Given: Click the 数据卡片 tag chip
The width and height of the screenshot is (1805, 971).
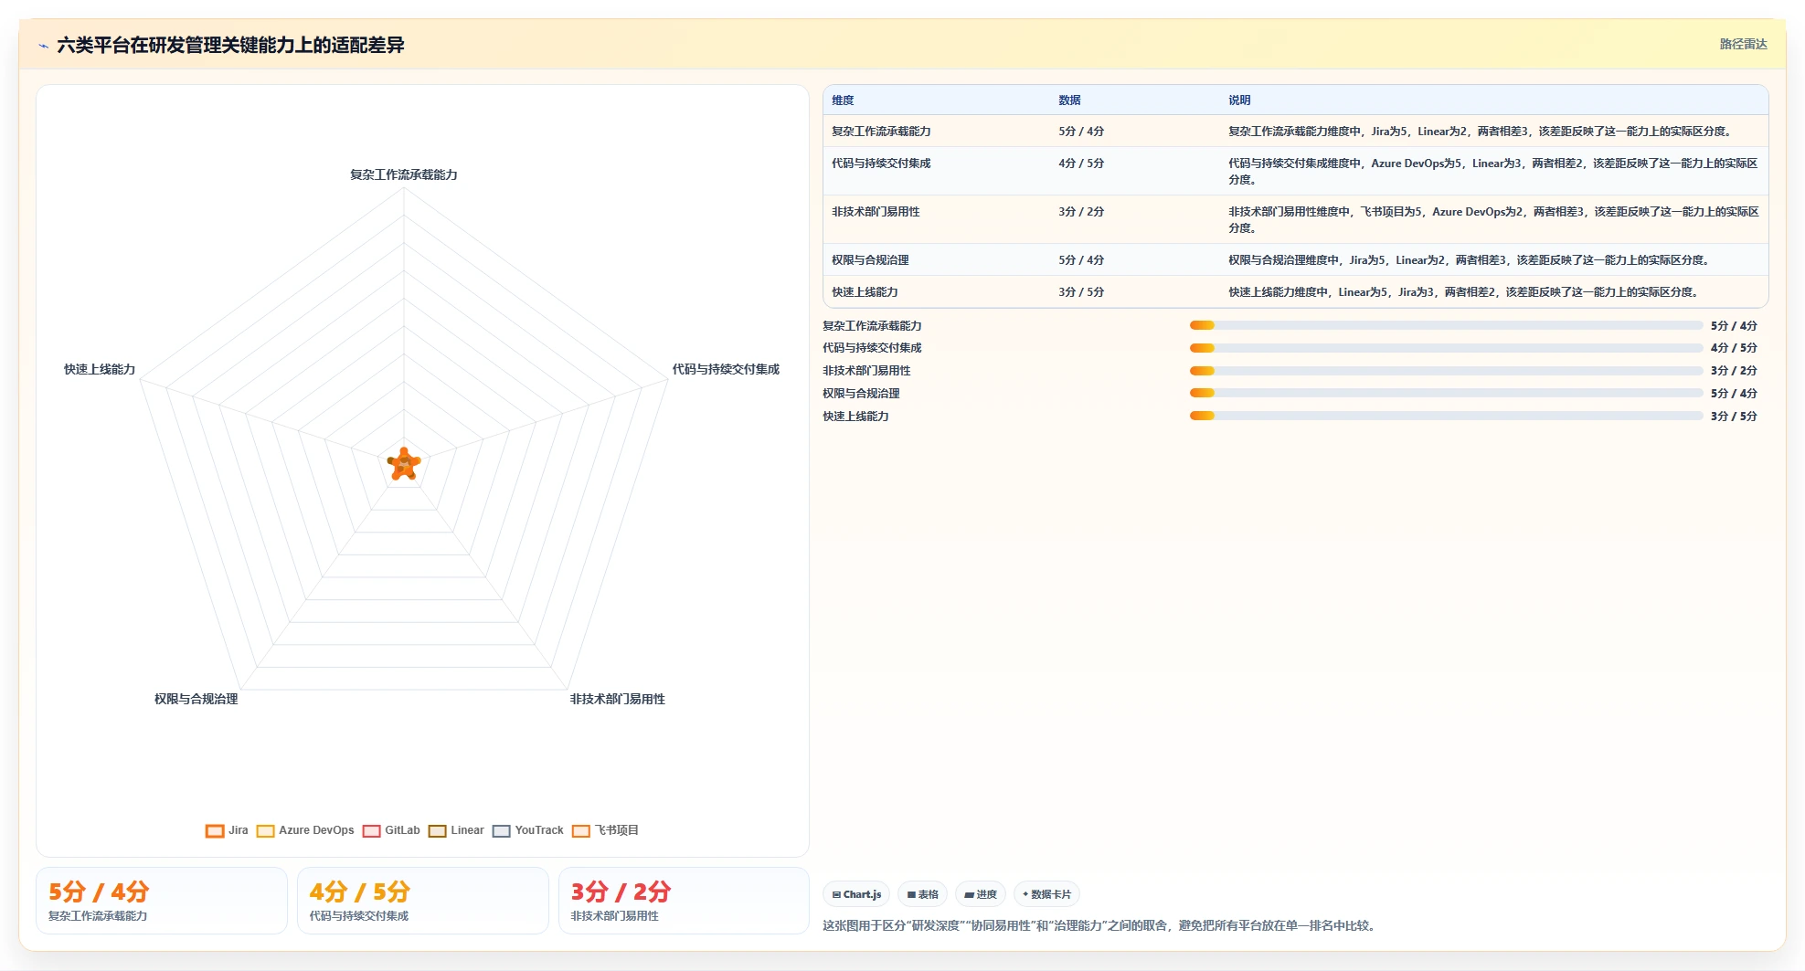Looking at the screenshot, I should 1046,894.
